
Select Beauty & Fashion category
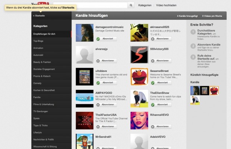click(51, 62)
